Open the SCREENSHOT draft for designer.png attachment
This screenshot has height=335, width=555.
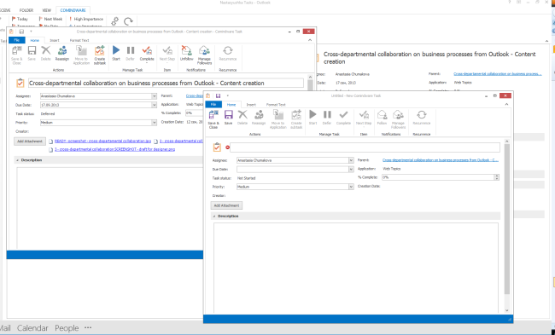click(x=114, y=149)
